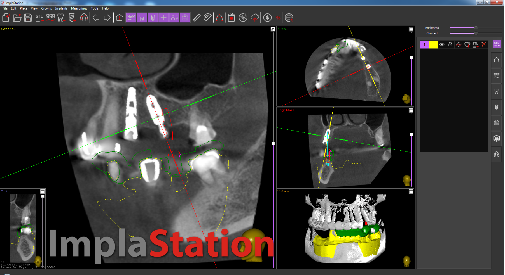
Task: Create a new project file
Action: (x=6, y=18)
